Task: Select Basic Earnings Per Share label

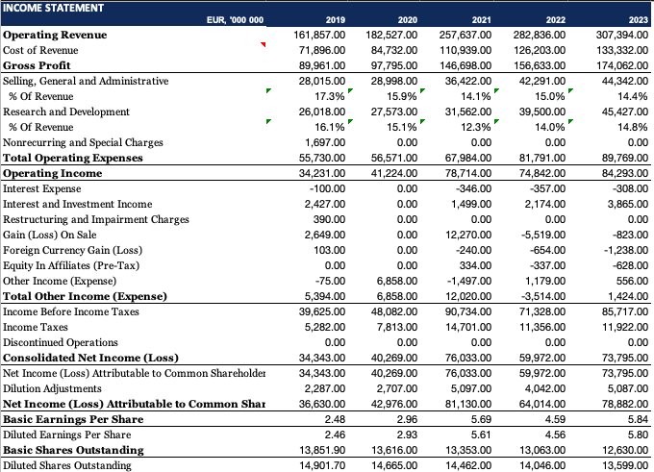Action: coord(73,420)
